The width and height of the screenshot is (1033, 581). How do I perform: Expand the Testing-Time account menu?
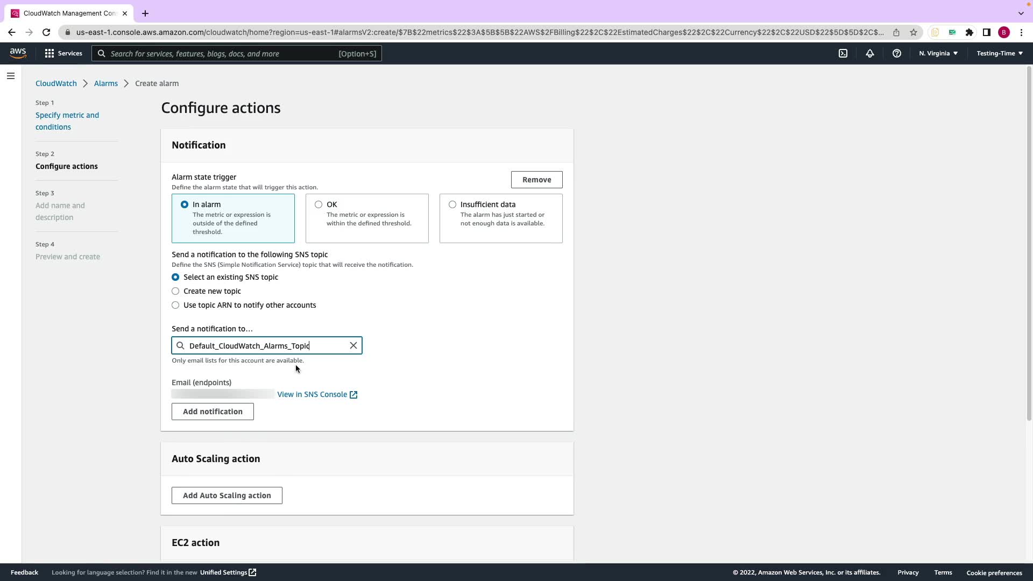click(x=999, y=53)
